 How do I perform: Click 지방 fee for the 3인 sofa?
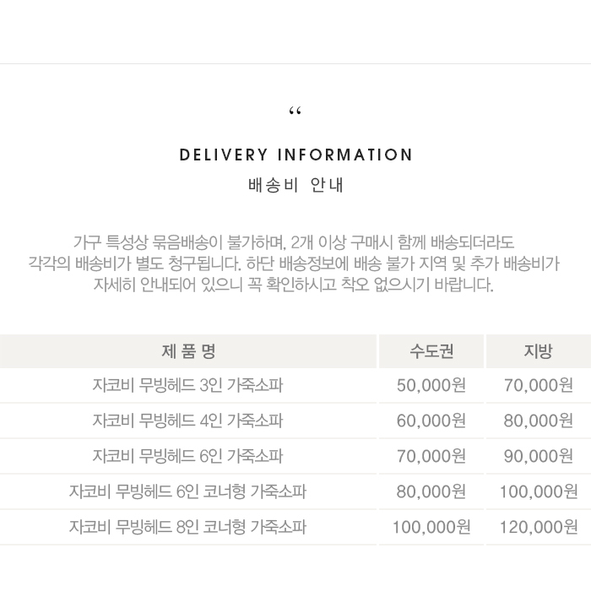click(x=539, y=386)
